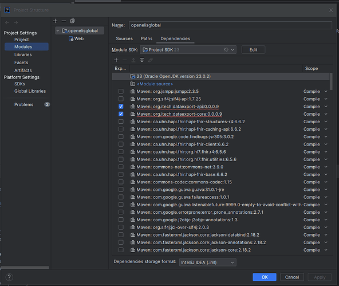Click the edit dependency pencil icon
The image size is (339, 286).
pyautogui.click(x=151, y=60)
